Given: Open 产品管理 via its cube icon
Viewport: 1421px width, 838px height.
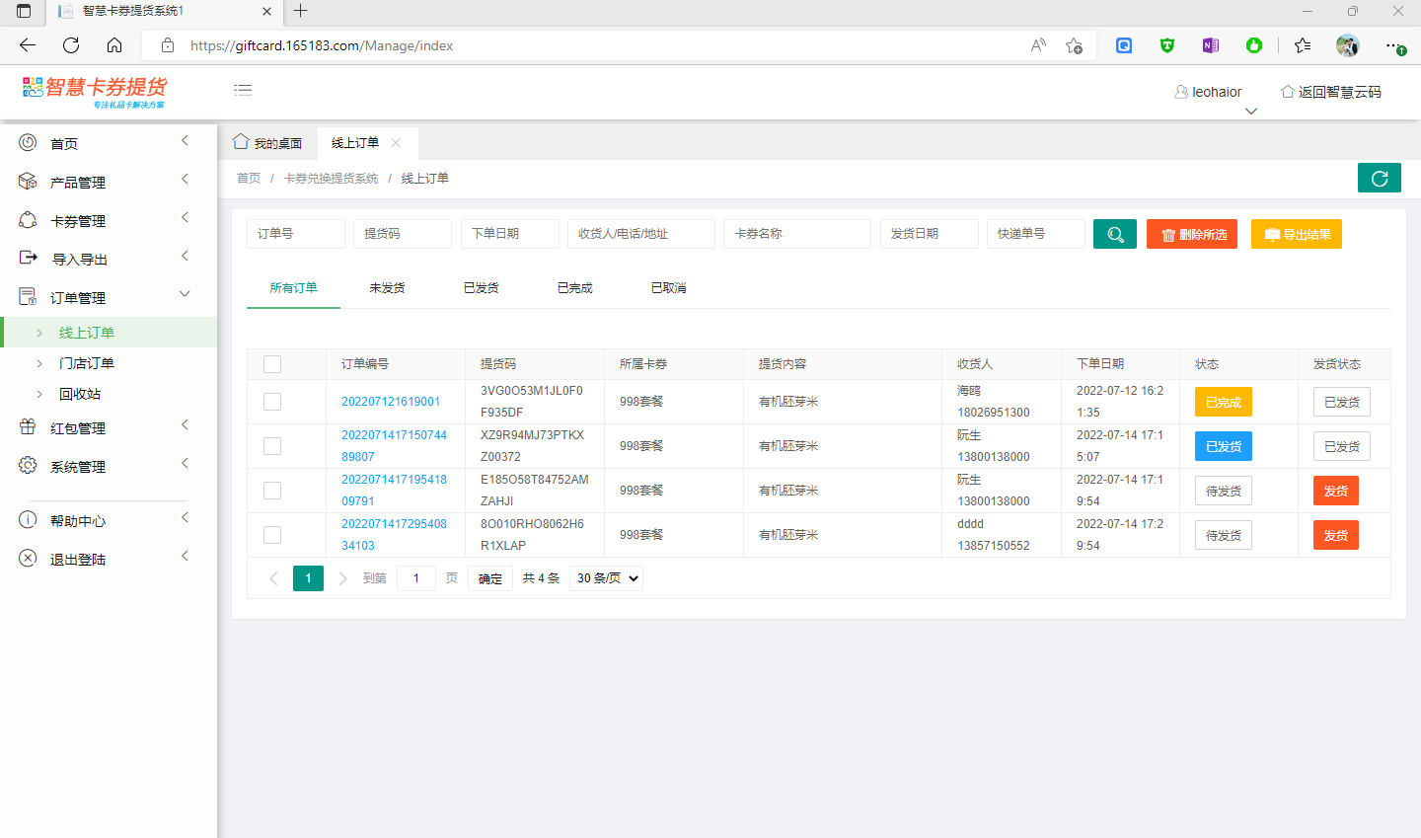Looking at the screenshot, I should point(28,182).
